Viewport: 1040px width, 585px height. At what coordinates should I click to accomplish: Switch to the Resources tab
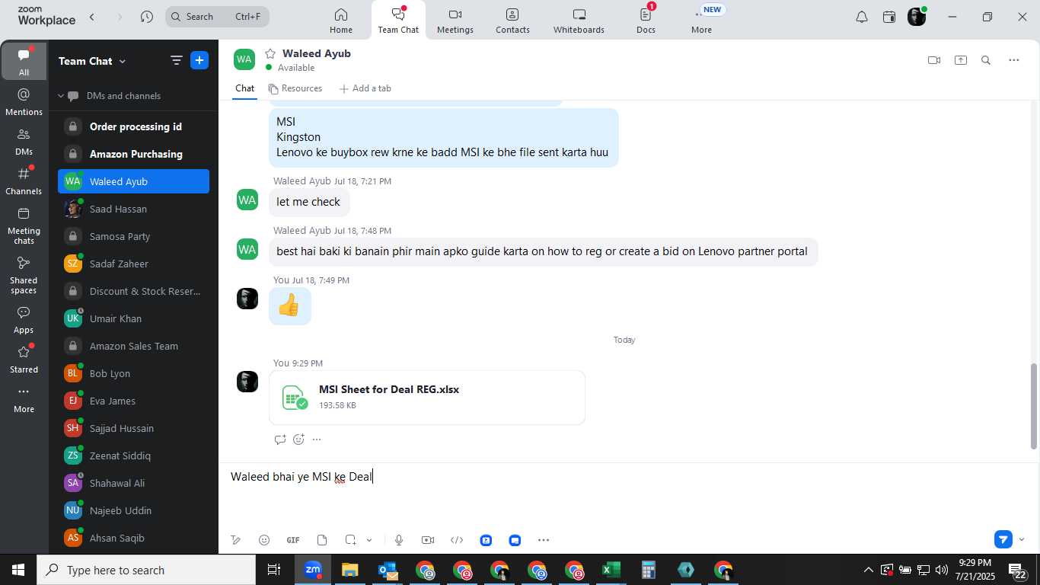[295, 88]
